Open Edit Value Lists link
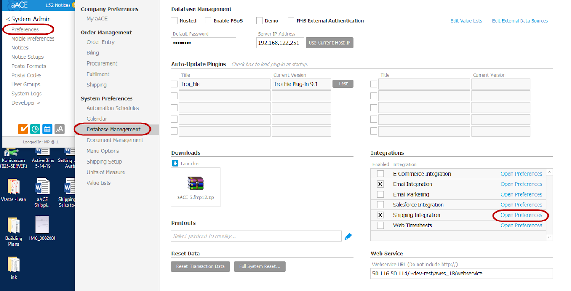Viewport: 571px width, 291px height. pos(466,21)
